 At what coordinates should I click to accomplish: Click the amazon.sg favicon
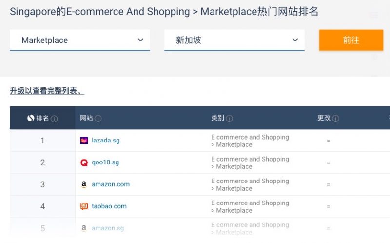click(x=84, y=228)
